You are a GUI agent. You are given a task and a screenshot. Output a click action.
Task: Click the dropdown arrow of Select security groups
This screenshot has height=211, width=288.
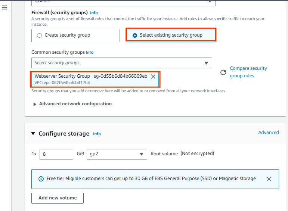tap(206, 63)
